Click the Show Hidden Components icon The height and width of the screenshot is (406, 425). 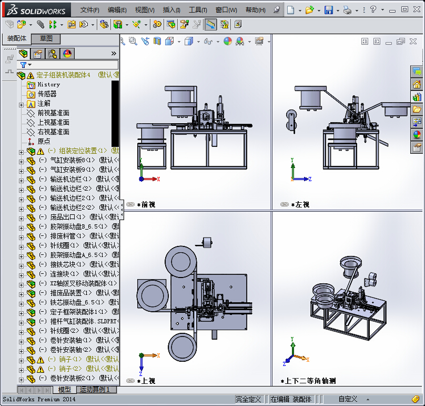[x=104, y=25]
